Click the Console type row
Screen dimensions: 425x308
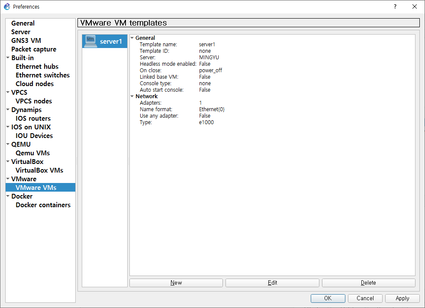click(x=272, y=83)
